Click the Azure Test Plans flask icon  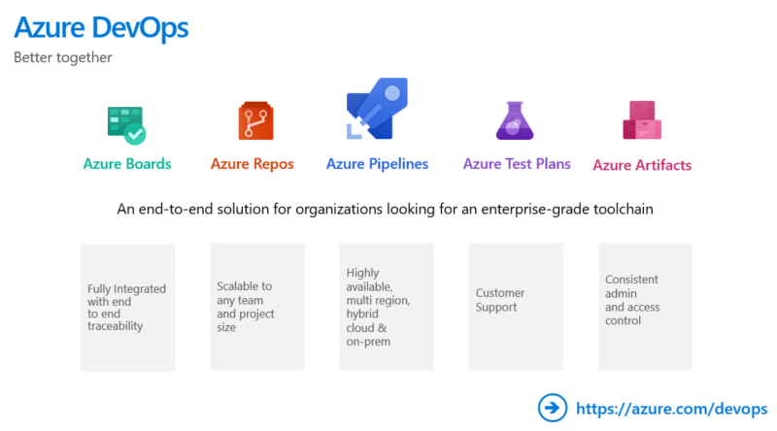click(515, 120)
